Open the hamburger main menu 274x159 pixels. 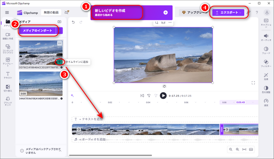click(7, 13)
